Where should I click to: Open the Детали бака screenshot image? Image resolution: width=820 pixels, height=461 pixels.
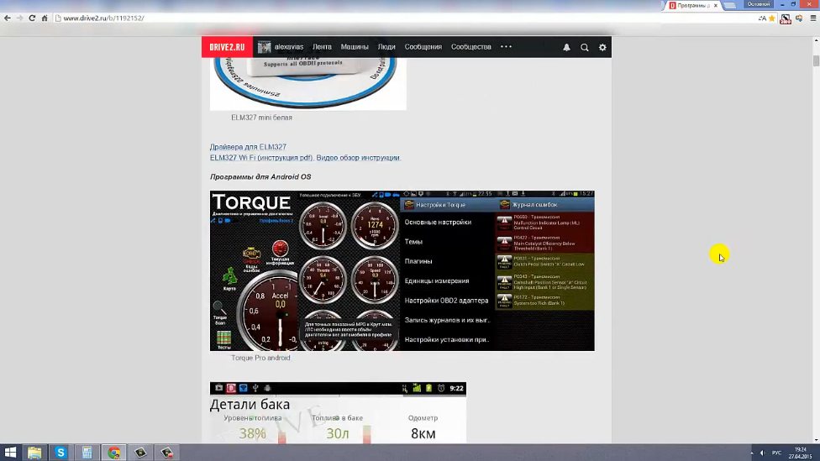point(338,412)
